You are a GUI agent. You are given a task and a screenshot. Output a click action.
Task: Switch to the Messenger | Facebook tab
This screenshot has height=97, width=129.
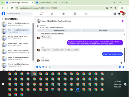pos(18,3)
